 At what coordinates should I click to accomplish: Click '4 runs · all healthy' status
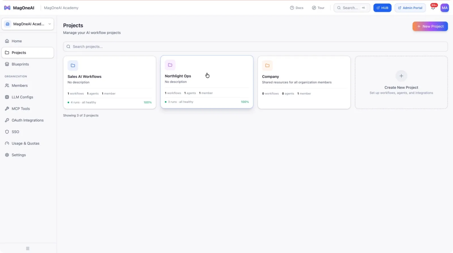(83, 102)
